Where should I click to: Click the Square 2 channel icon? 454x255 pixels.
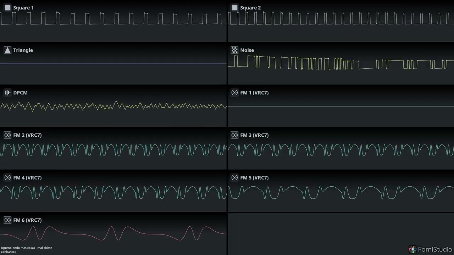234,7
